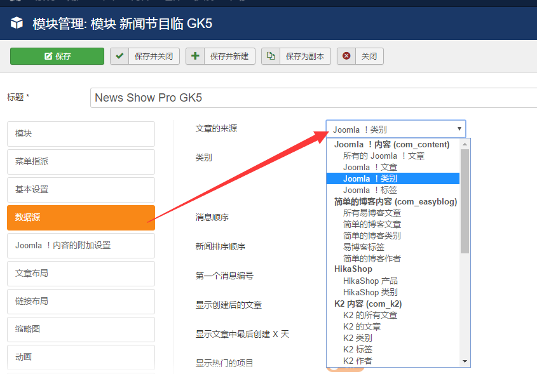537x374 pixels.
Task: Click the 消息顺序 label
Action: tap(212, 217)
